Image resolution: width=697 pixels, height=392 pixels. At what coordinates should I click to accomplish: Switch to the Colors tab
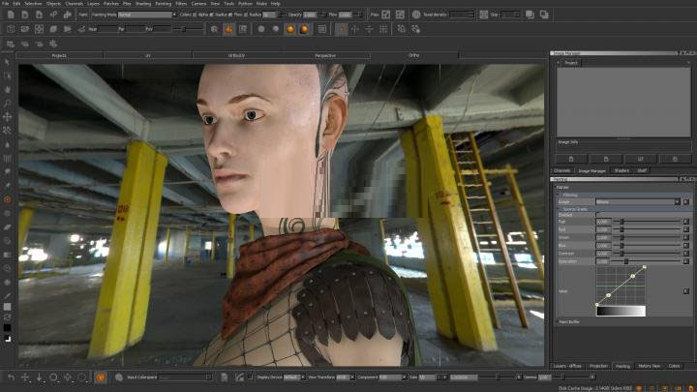click(x=675, y=366)
